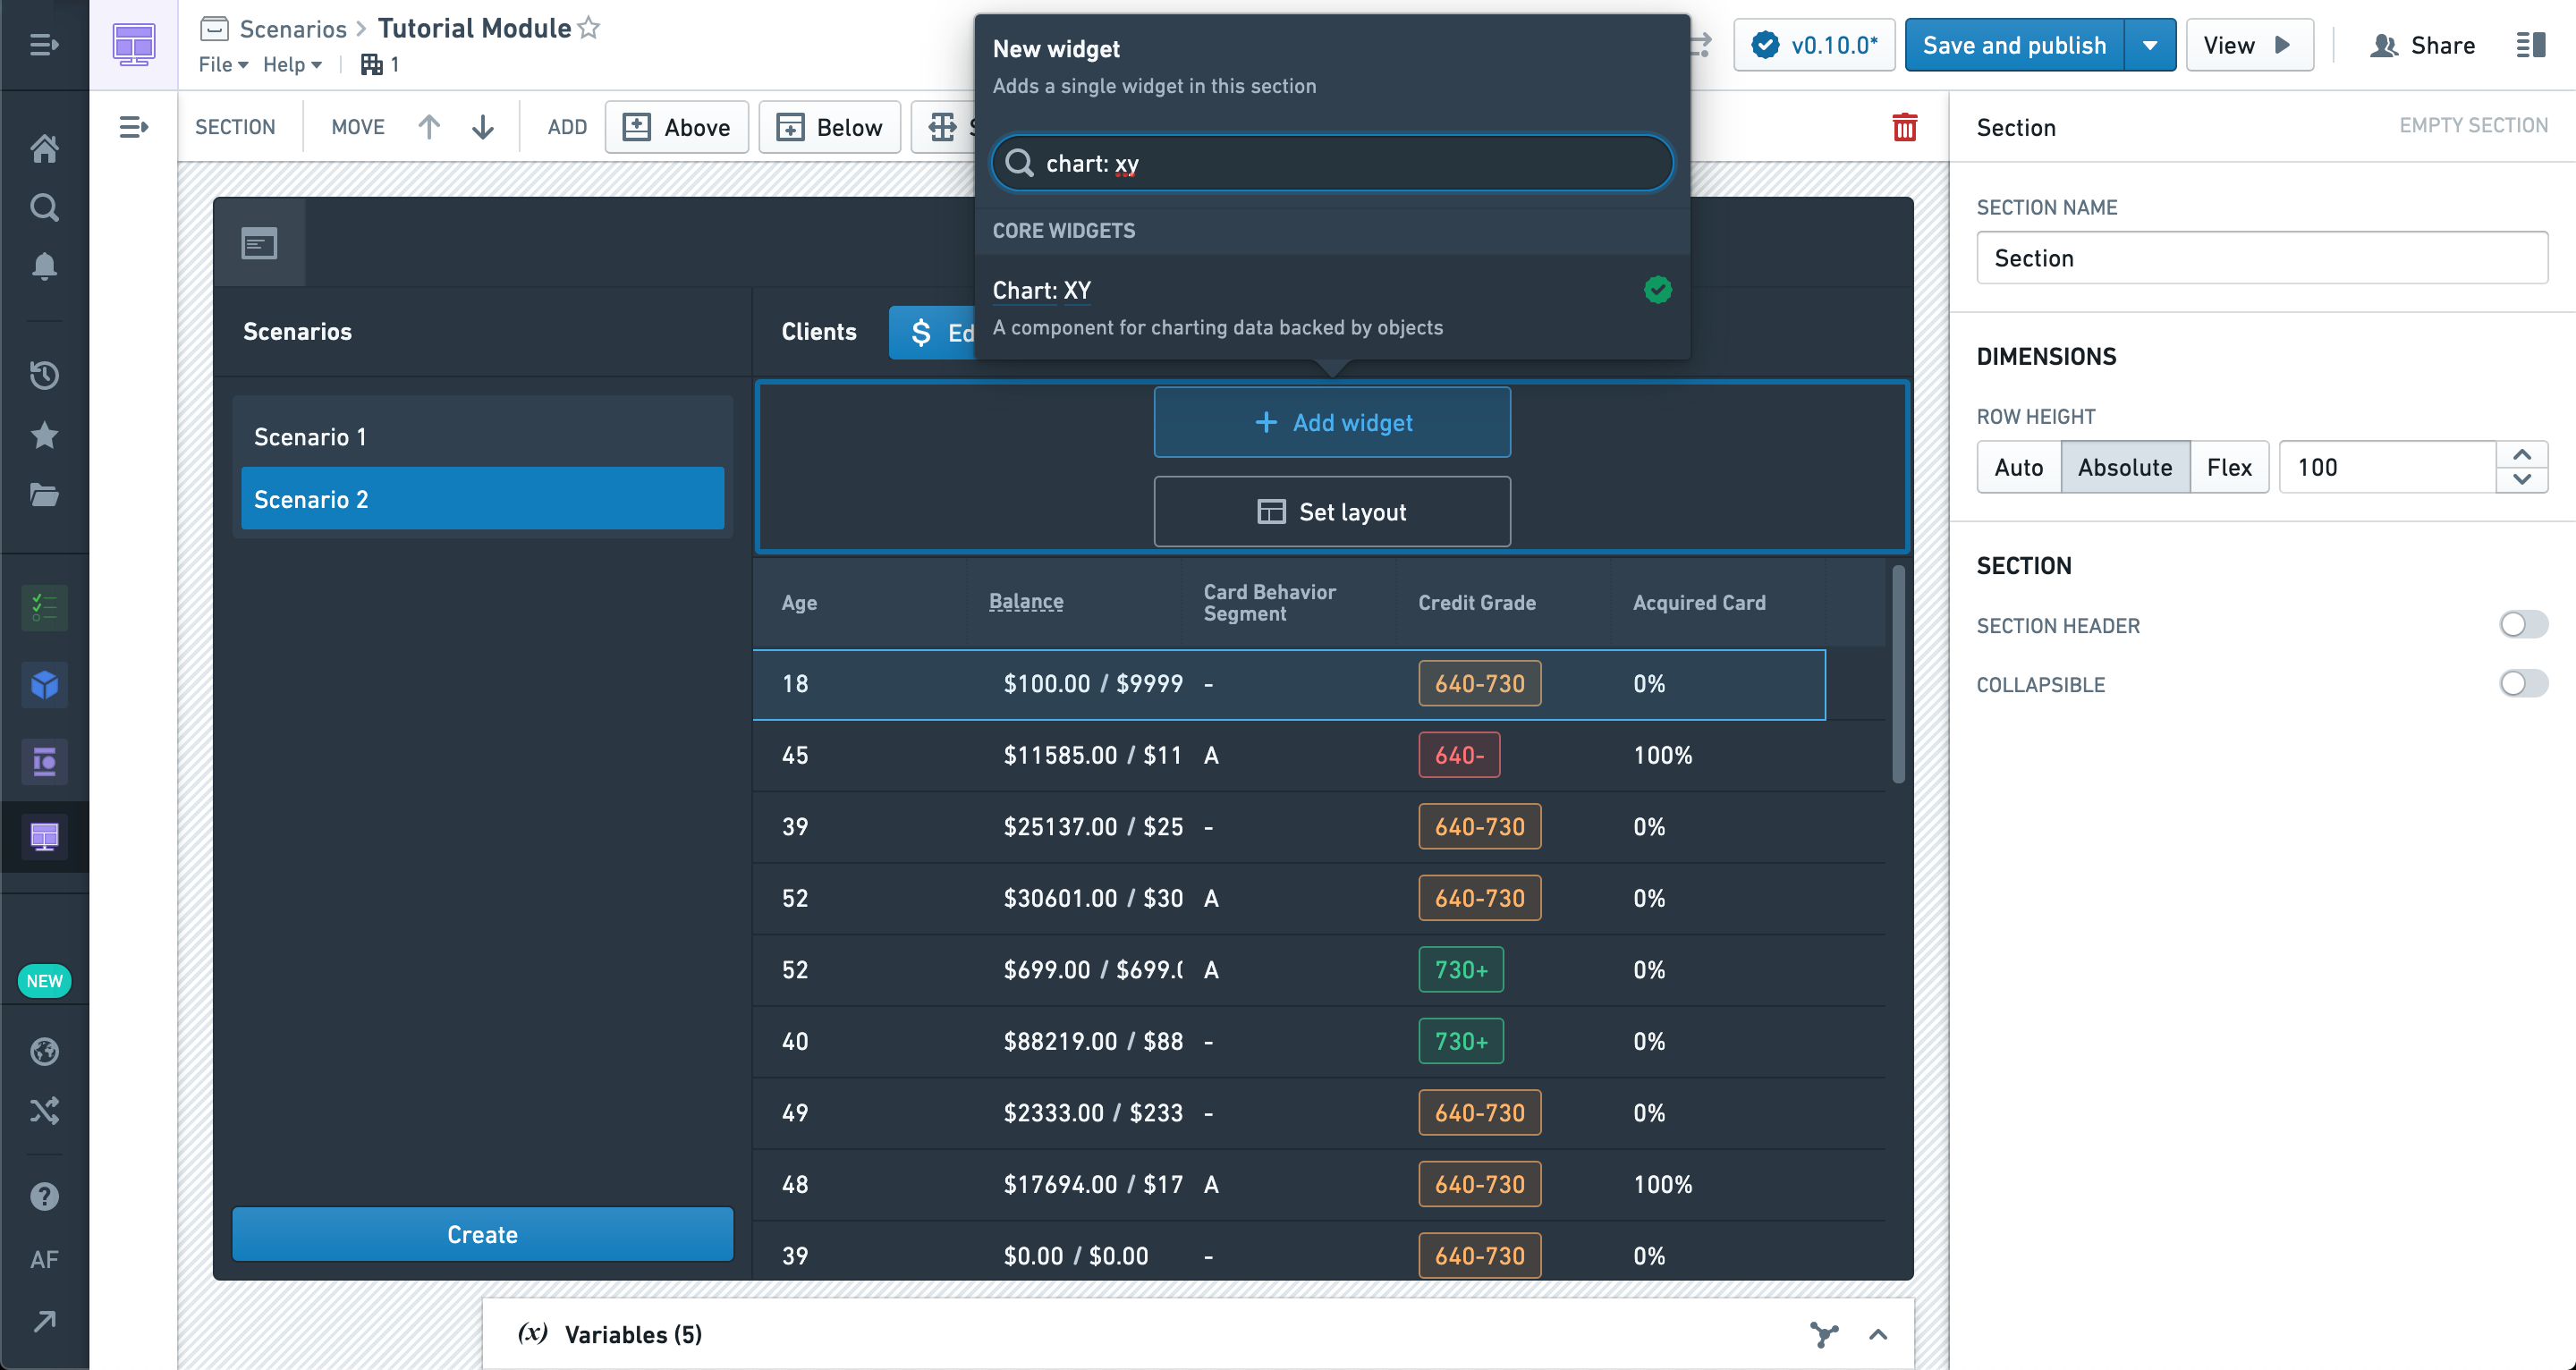Select Scenario 2 in scenarios list
The width and height of the screenshot is (2576, 1370).
482,499
